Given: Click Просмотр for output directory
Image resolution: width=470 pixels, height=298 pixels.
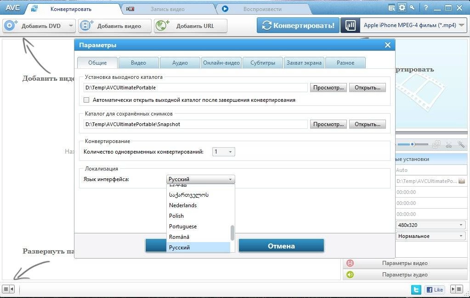Looking at the screenshot, I should (x=328, y=88).
